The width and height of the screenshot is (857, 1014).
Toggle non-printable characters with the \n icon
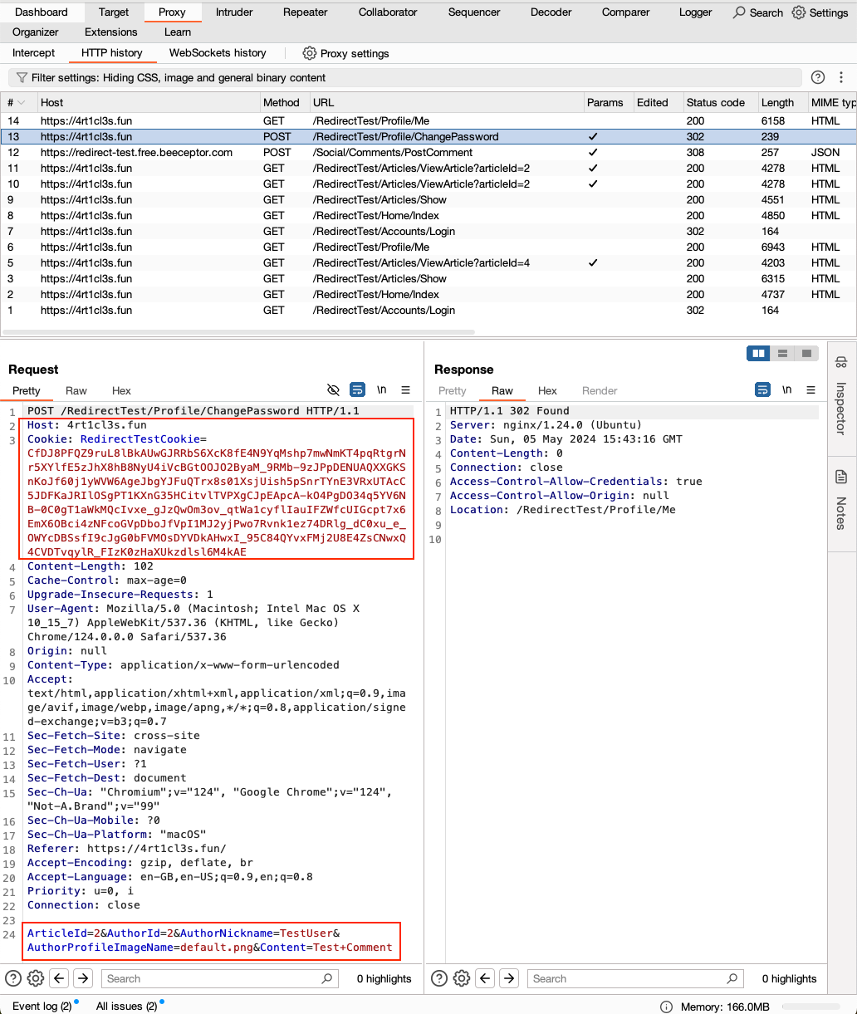click(x=381, y=389)
